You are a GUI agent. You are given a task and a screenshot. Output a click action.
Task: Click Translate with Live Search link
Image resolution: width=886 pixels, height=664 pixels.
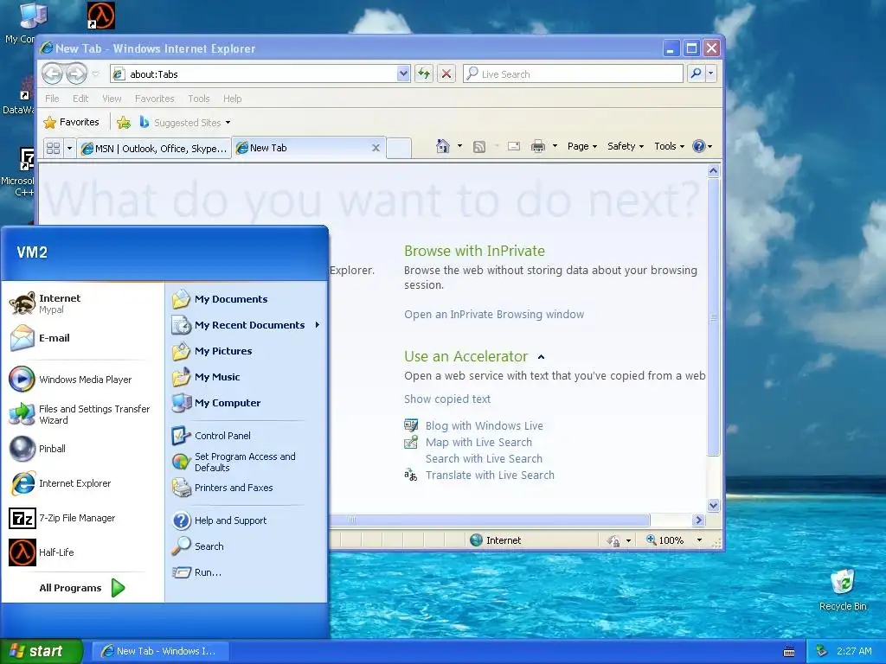click(x=490, y=476)
